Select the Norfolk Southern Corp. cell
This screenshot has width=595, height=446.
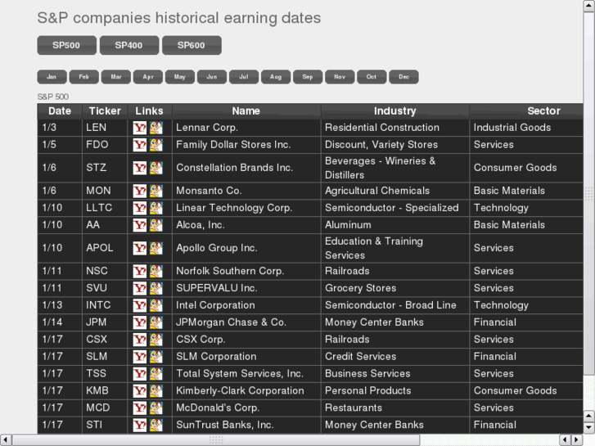246,271
